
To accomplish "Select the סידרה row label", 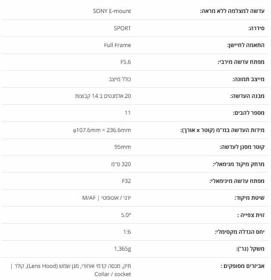I will (x=256, y=28).
